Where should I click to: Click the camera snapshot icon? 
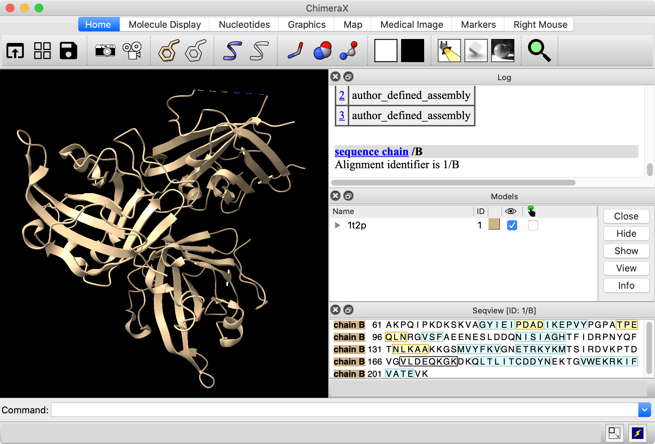pyautogui.click(x=105, y=51)
